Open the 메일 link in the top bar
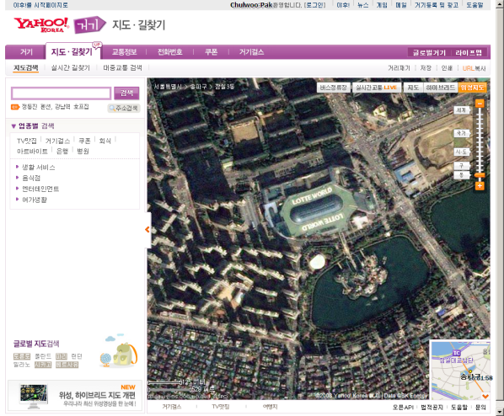Screen dimensions: 504x416 [x=401, y=5]
